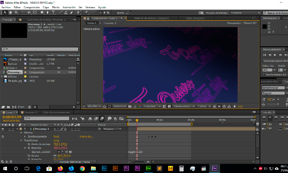Collapse the Transformar property group
This screenshot has height=173, width=288.
coord(21,140)
